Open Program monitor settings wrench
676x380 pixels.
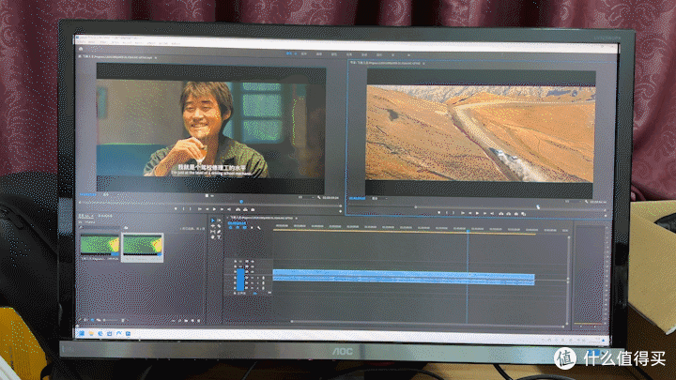(x=586, y=202)
